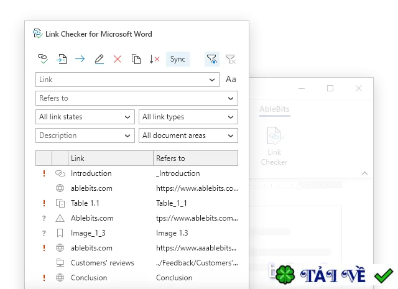398x289 pixels.
Task: Collapse the Word ribbon with chevron
Action: click(x=365, y=173)
